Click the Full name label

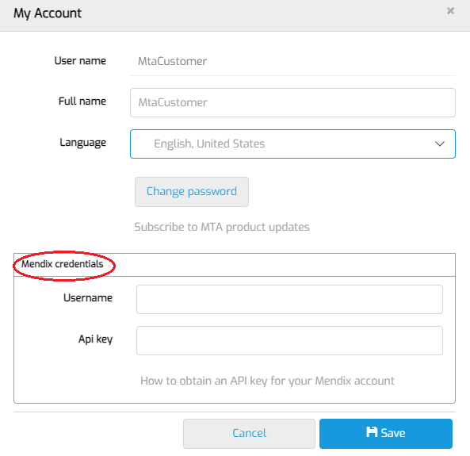click(82, 101)
